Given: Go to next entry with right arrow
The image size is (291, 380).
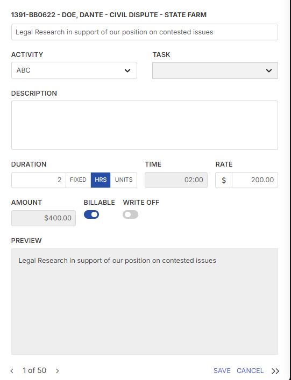Looking at the screenshot, I should click(x=57, y=370).
